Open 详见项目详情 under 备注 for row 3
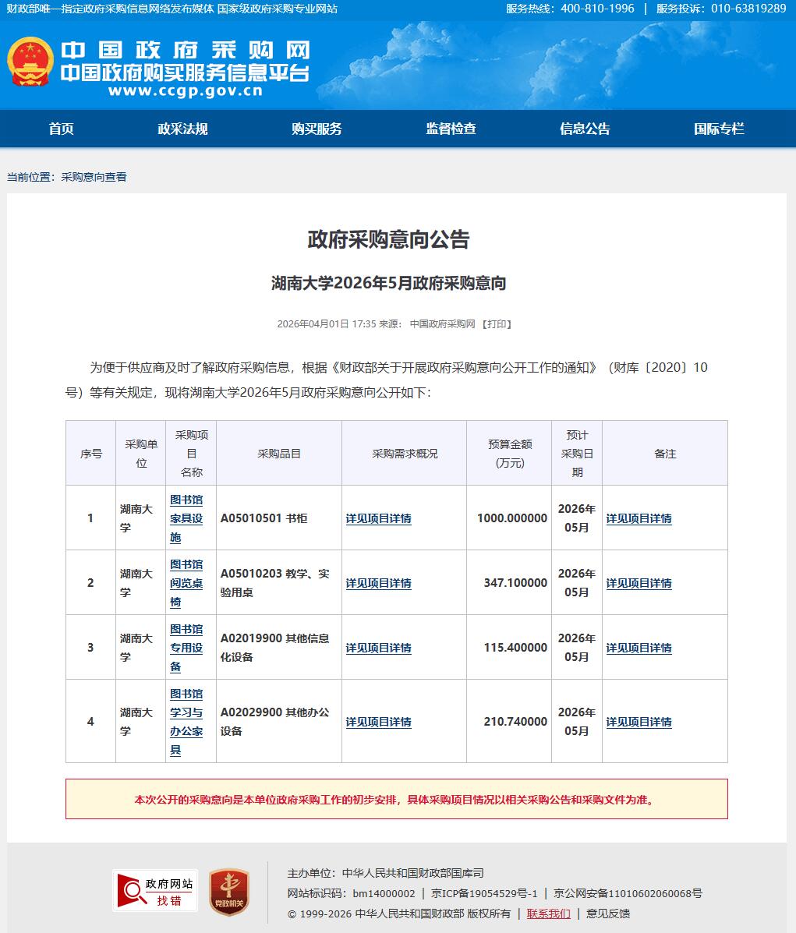The image size is (796, 933). (x=639, y=649)
